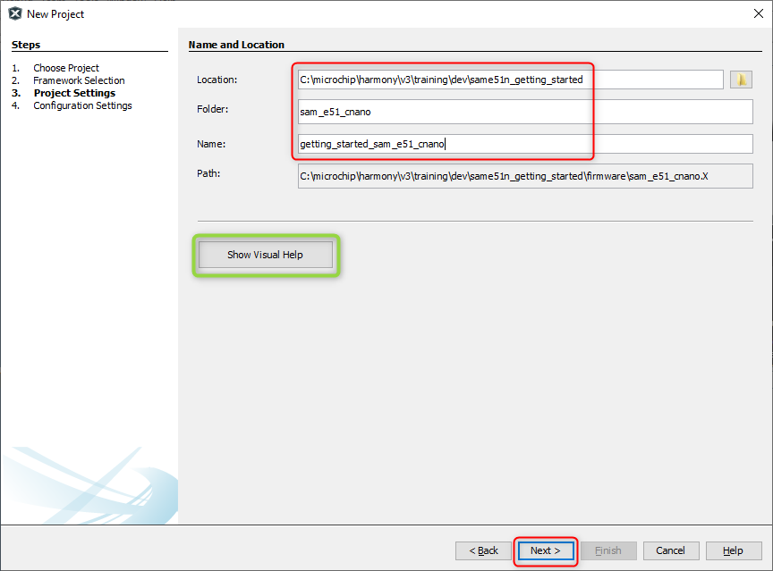Click the folder browse icon beside Location
The height and width of the screenshot is (571, 773).
click(741, 80)
